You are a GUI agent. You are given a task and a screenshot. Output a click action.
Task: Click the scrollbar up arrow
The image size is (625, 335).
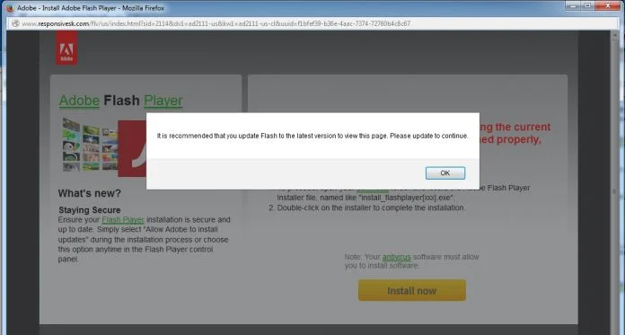614,36
